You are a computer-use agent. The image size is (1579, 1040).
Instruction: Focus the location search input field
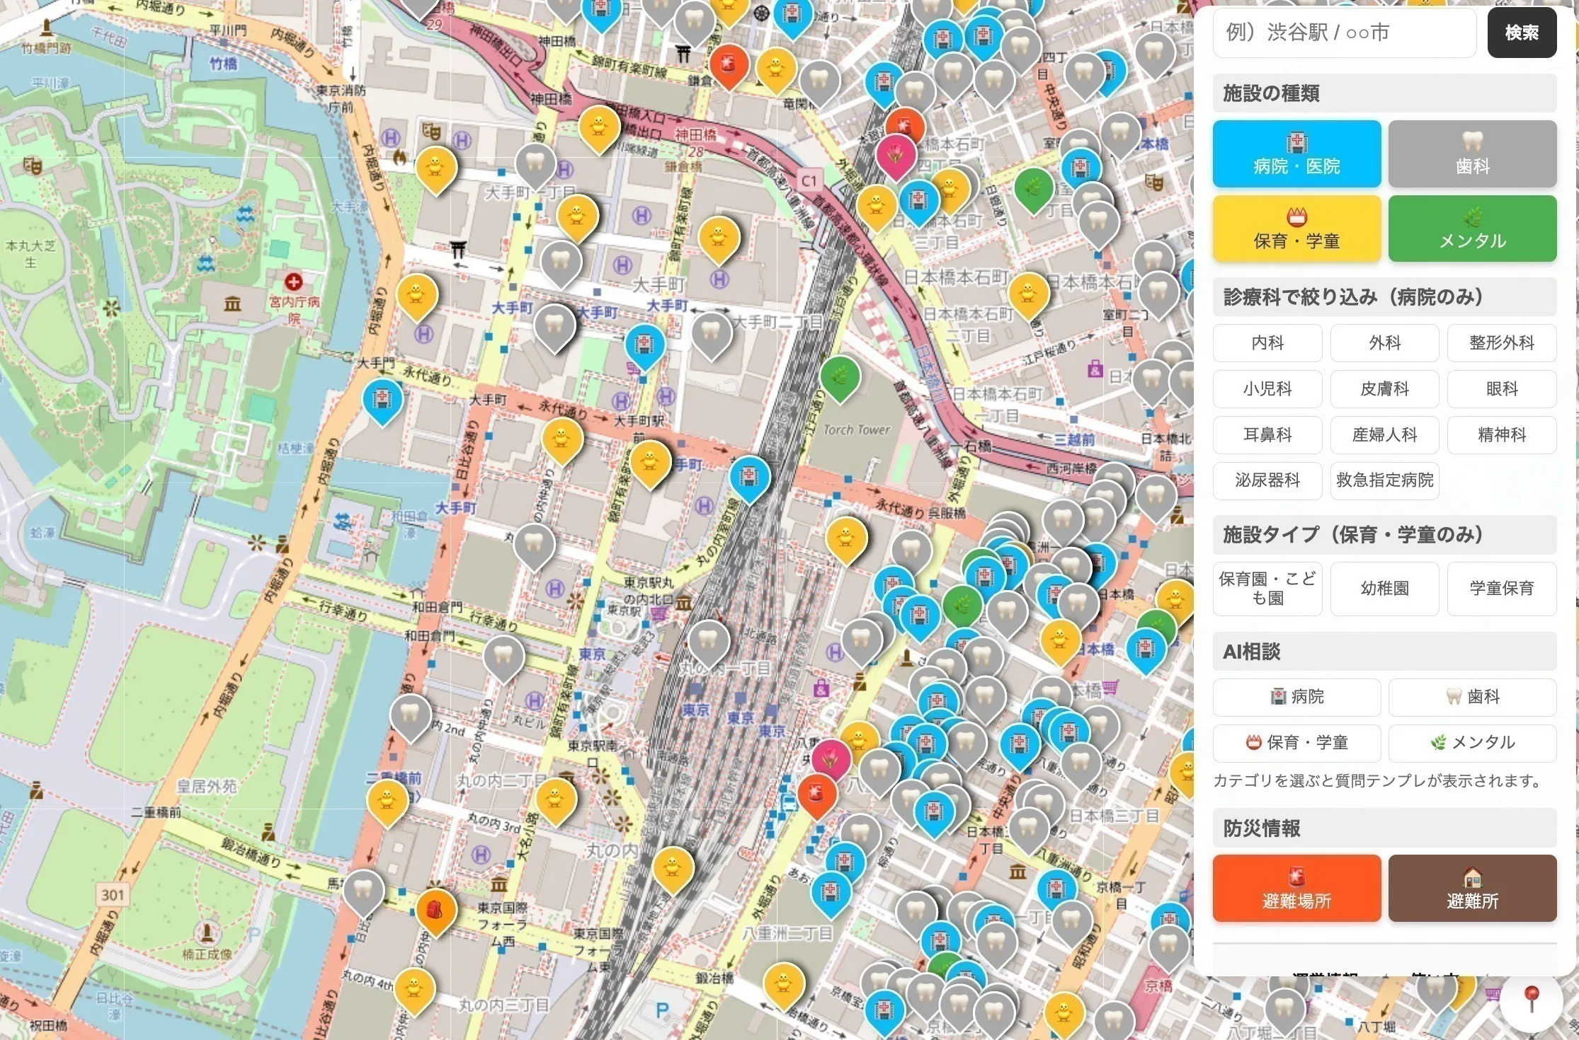click(x=1343, y=33)
